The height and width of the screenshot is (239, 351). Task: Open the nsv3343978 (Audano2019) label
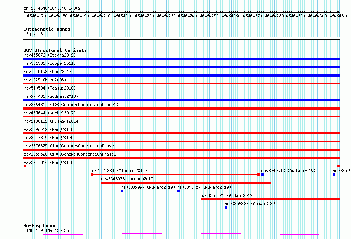point(128,179)
